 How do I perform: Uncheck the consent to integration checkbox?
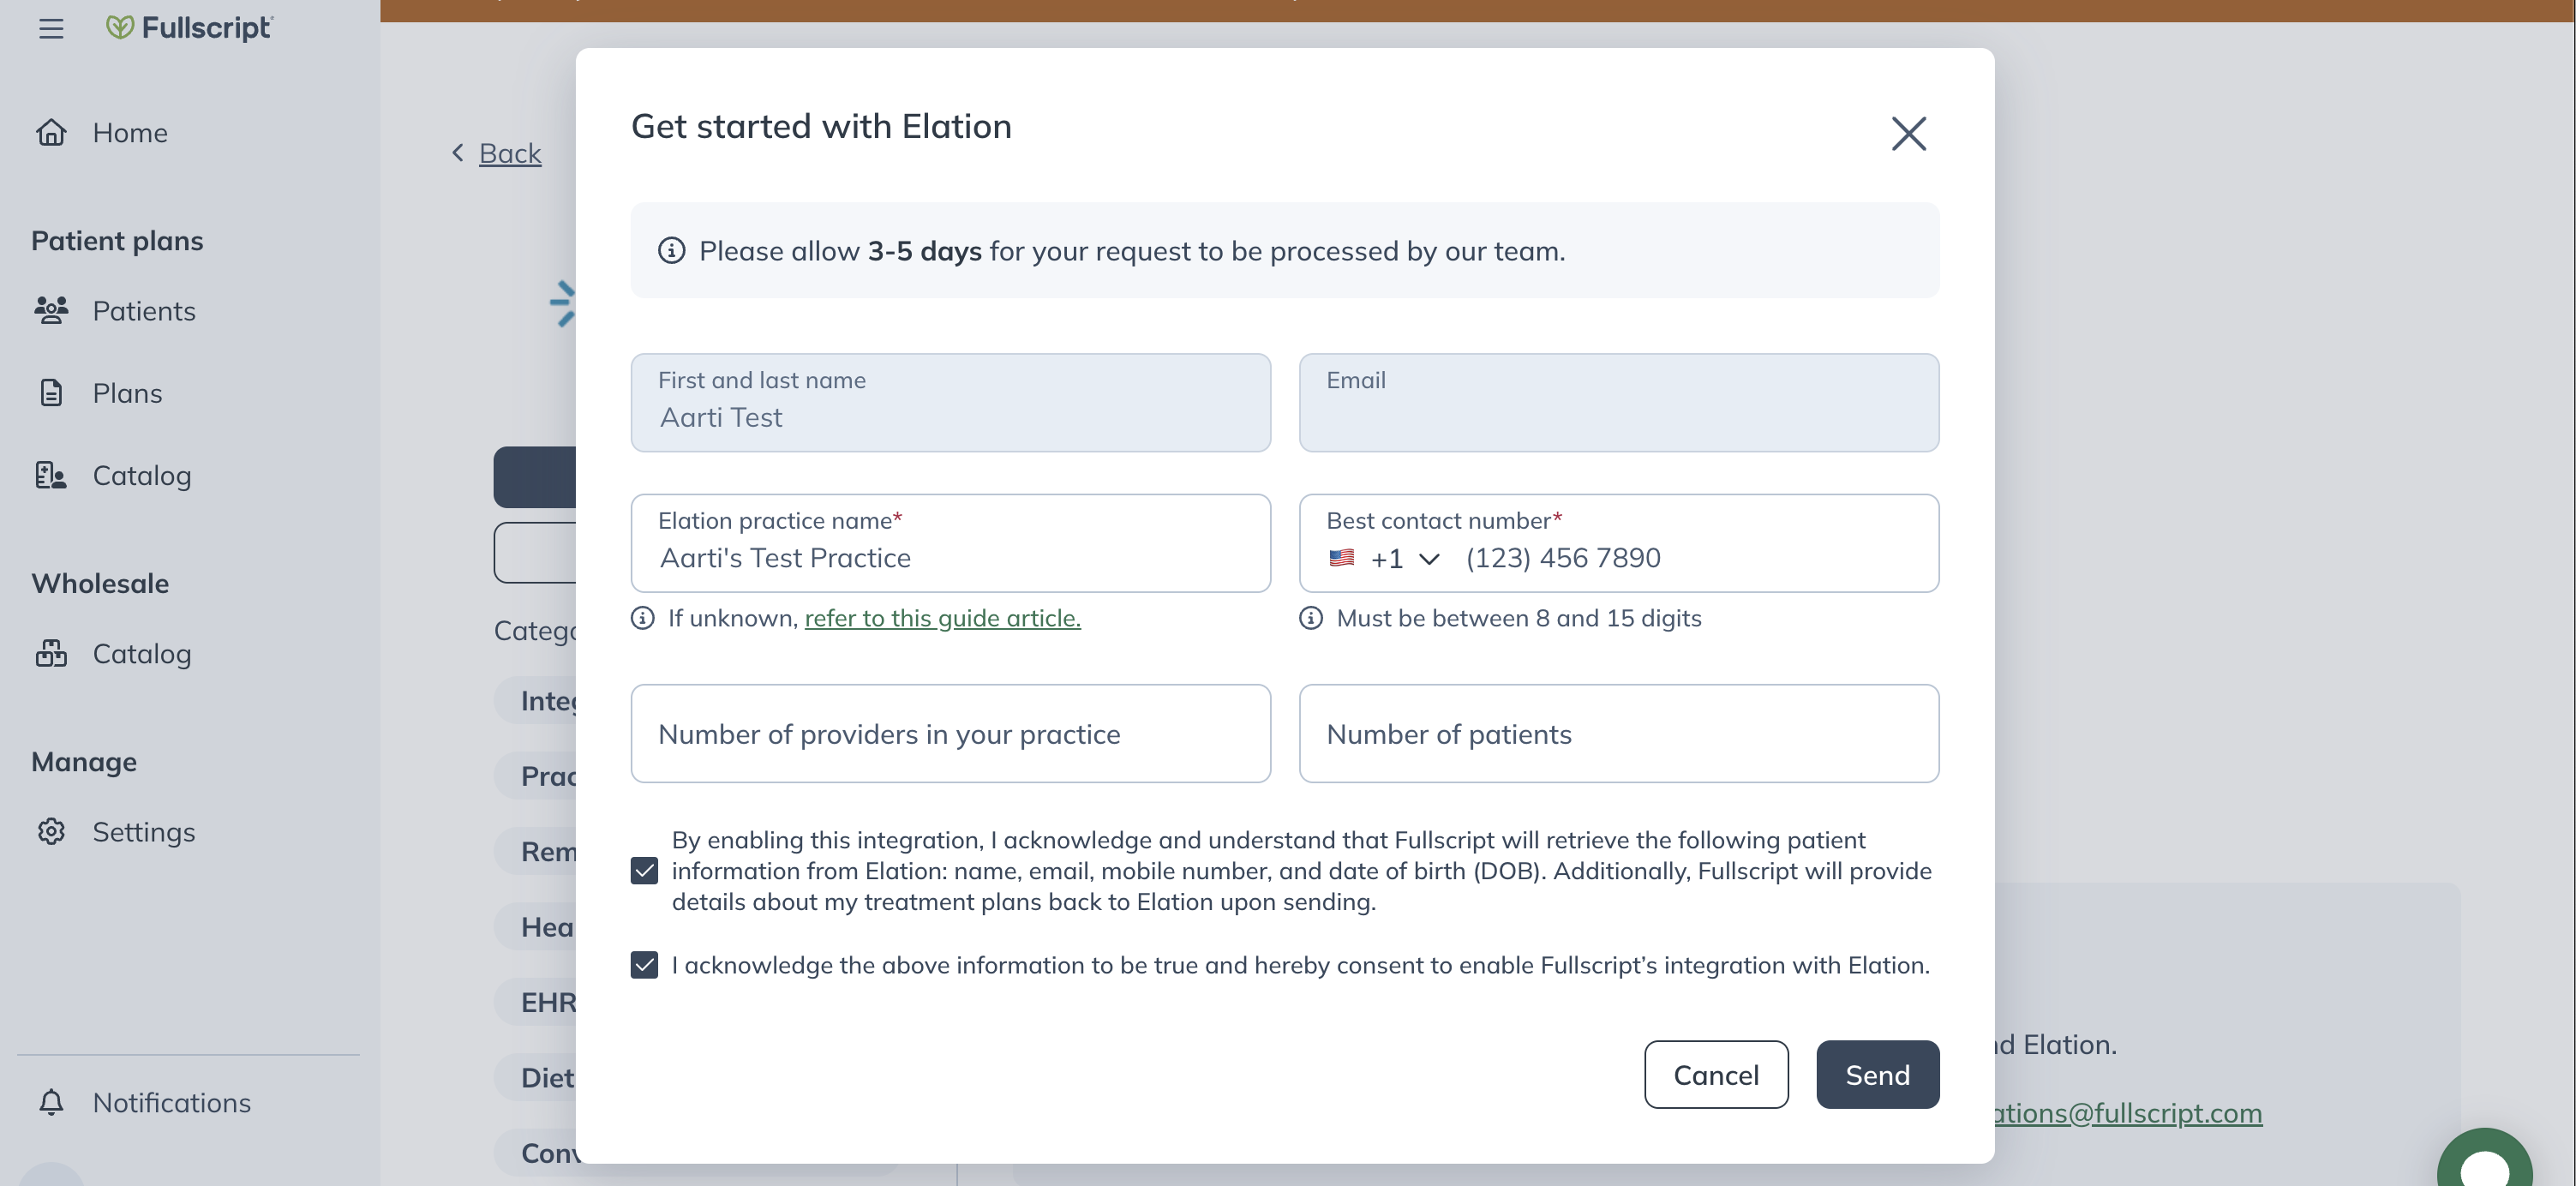(645, 965)
